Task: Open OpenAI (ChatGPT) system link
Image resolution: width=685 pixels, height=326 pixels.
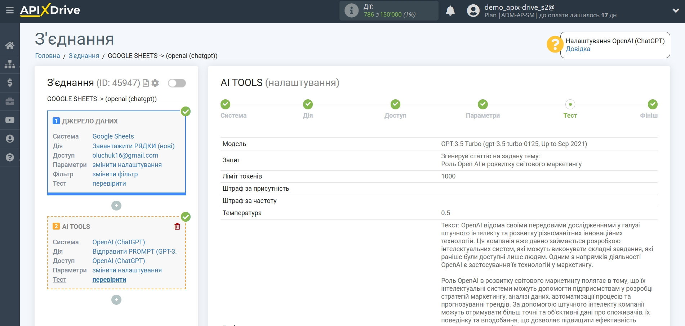Action: (x=119, y=242)
